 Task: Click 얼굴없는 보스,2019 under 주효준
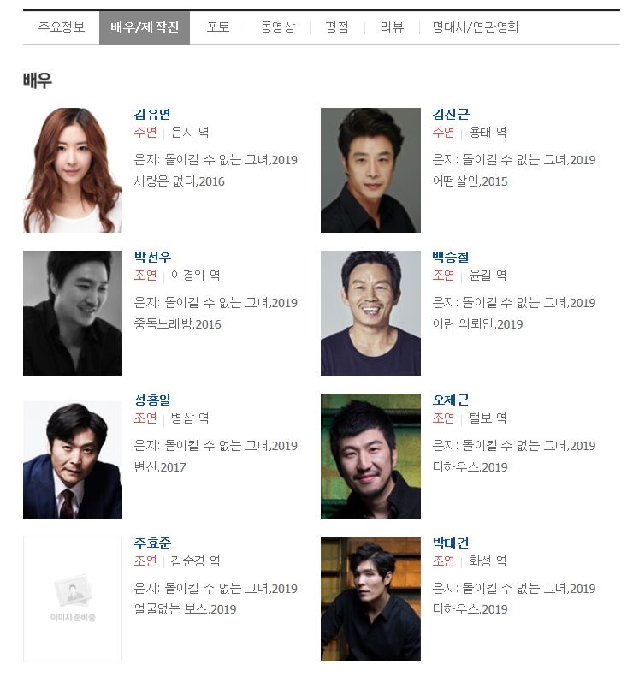point(185,609)
